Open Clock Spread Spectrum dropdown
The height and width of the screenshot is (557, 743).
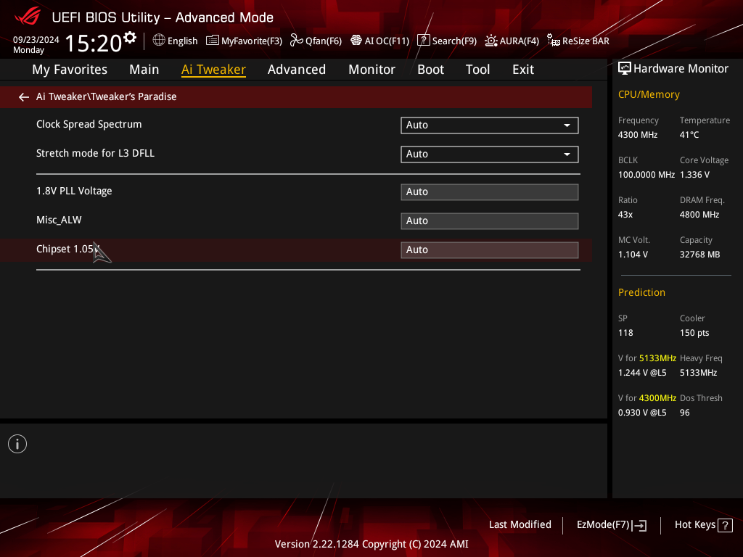tap(490, 125)
